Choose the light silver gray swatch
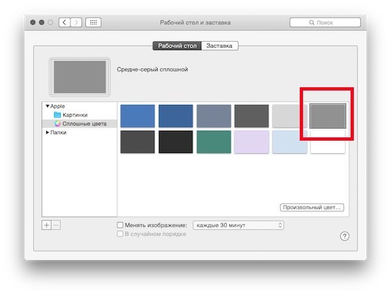 (x=290, y=116)
